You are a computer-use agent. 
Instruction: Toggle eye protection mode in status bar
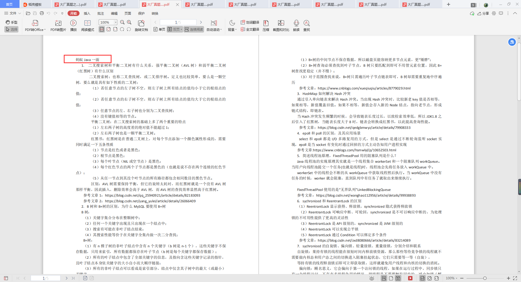[x=372, y=278]
